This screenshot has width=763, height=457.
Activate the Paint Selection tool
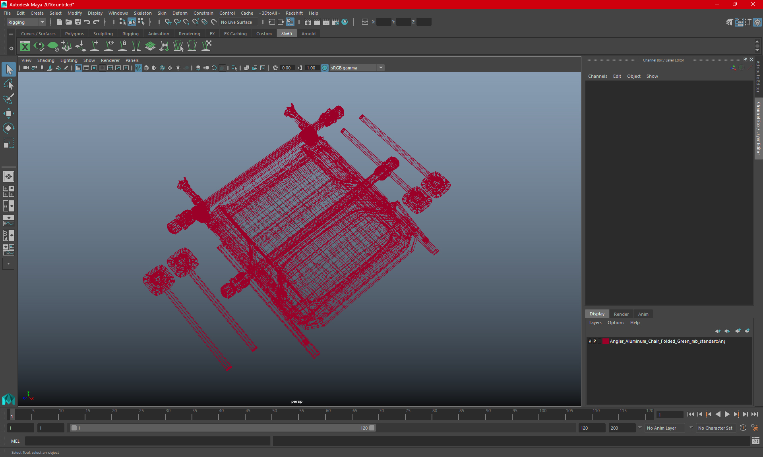[9, 99]
